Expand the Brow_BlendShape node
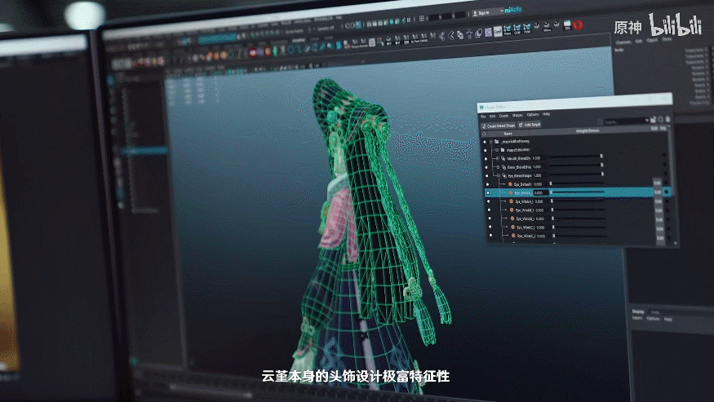The height and width of the screenshot is (402, 714). pos(498,166)
